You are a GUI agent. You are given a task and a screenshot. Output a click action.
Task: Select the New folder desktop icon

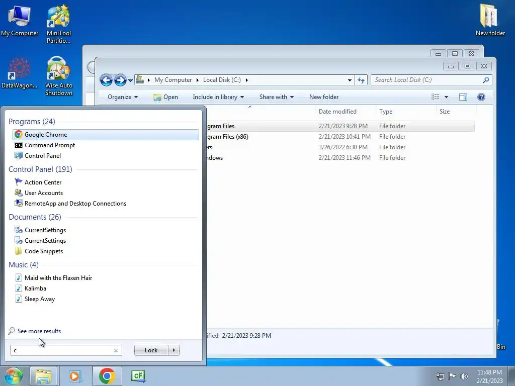click(x=490, y=20)
